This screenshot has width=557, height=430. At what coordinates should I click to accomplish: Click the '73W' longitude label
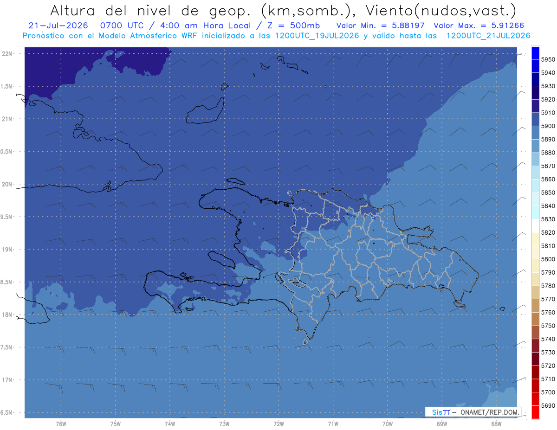tap(224, 424)
